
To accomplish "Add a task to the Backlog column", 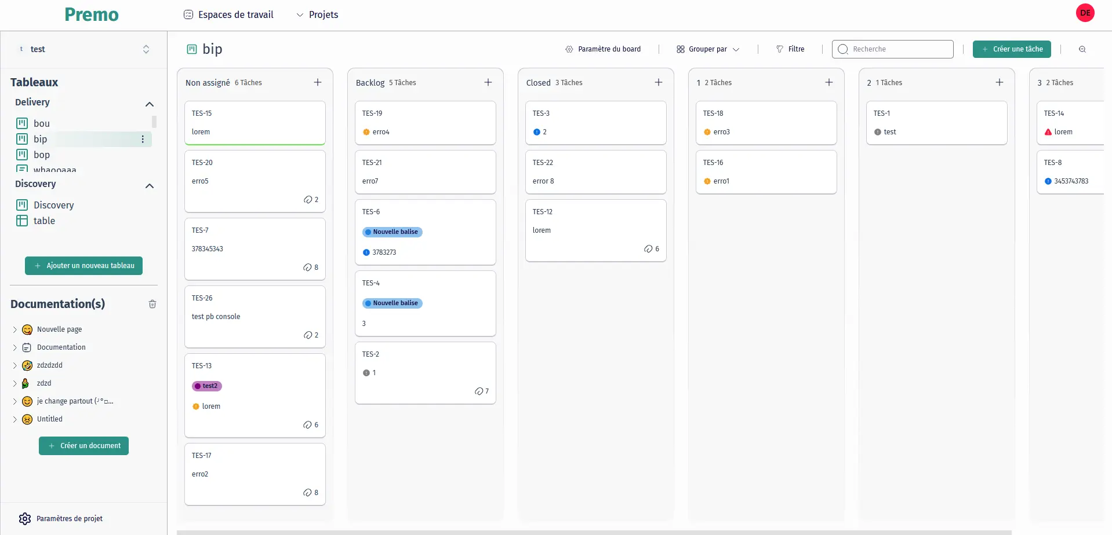I will [488, 82].
